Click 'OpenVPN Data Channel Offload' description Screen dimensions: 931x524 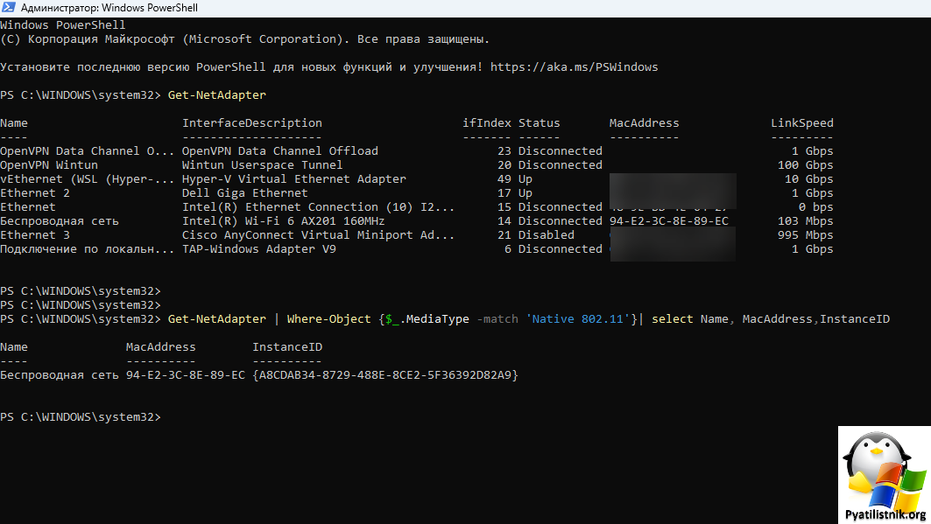tap(280, 151)
